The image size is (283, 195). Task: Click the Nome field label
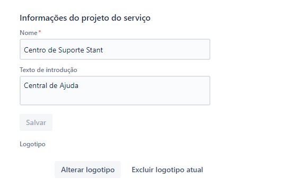pos(29,33)
